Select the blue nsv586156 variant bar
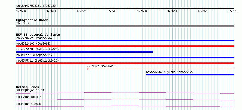The height and width of the screenshot is (110, 242). coord(125,58)
